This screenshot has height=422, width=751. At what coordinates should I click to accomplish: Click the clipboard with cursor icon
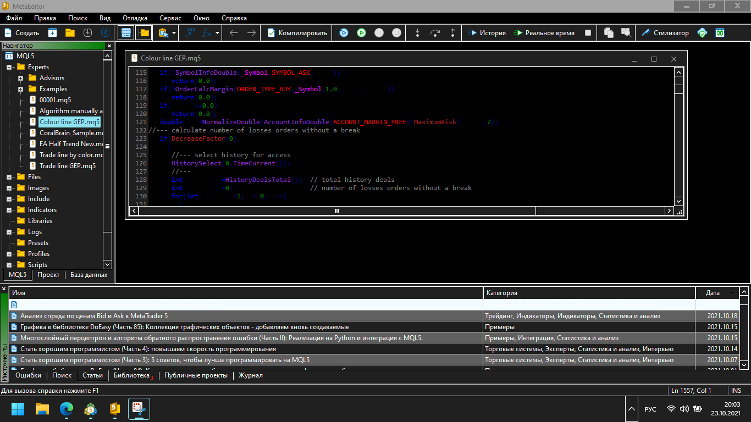pos(163,33)
